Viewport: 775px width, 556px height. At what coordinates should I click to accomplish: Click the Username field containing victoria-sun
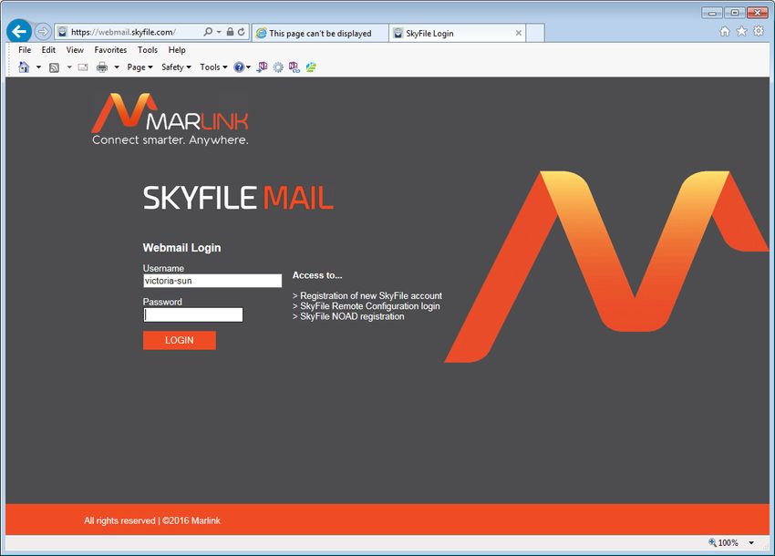click(212, 281)
